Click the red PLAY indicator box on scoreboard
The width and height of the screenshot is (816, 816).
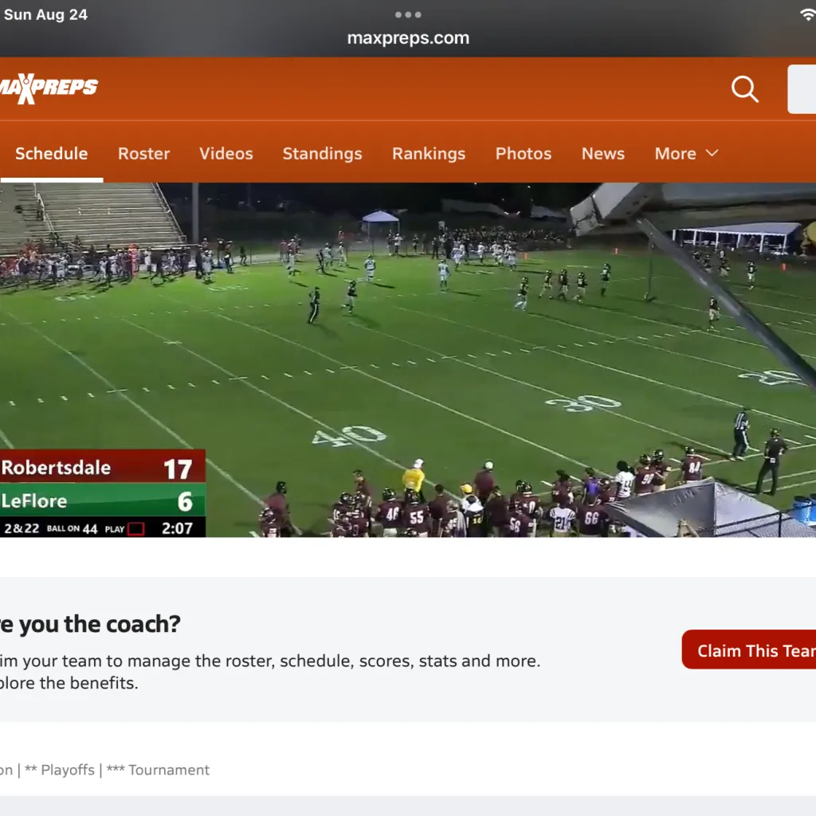tap(135, 528)
